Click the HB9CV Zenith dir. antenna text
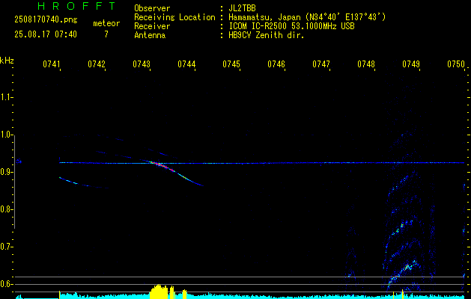The image size is (471, 299). click(x=267, y=35)
